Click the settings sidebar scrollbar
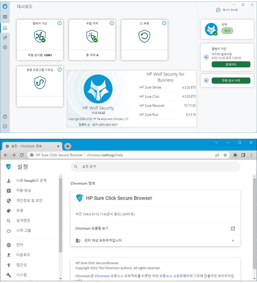Viewport: 257px width, 283px height. click(x=61, y=215)
